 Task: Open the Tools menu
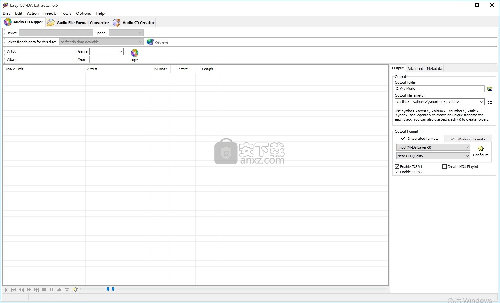(x=66, y=13)
